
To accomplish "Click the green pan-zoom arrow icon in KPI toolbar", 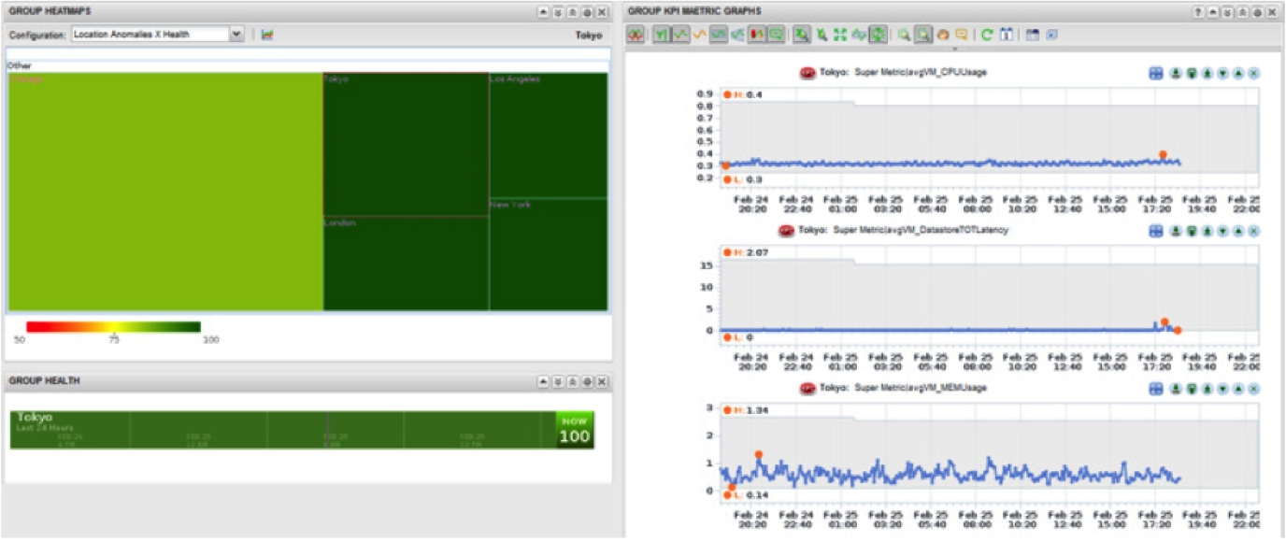I will 822,35.
